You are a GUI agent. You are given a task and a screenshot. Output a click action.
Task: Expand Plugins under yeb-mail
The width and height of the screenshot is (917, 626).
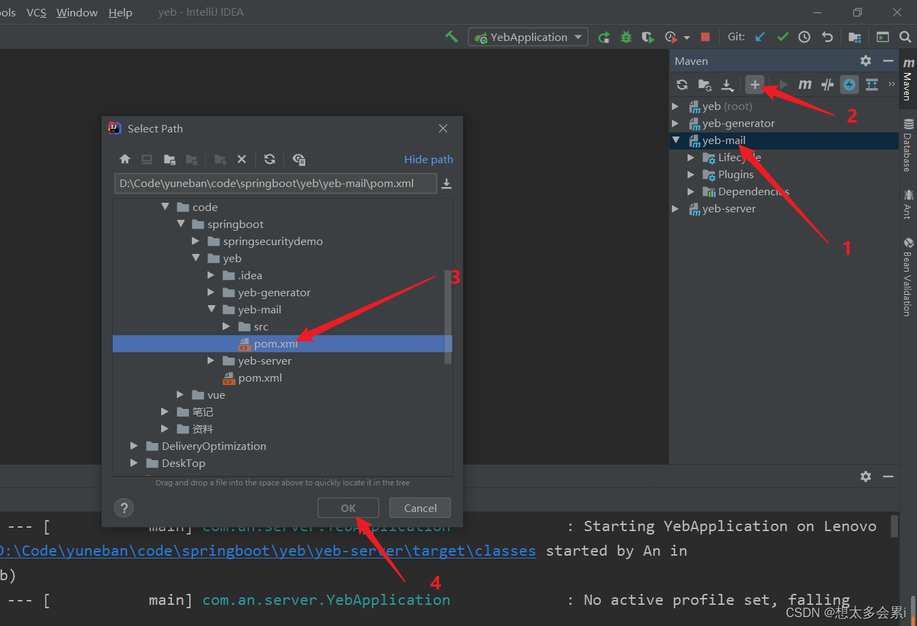coord(691,174)
